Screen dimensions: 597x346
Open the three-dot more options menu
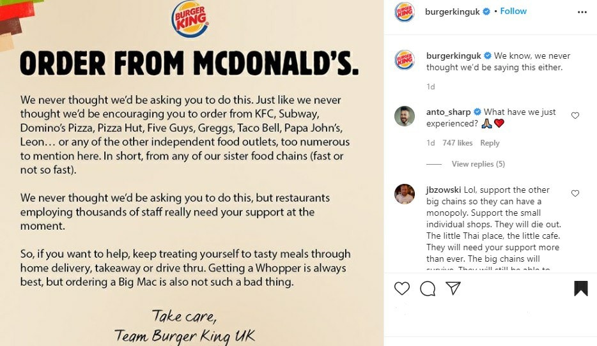(x=582, y=12)
